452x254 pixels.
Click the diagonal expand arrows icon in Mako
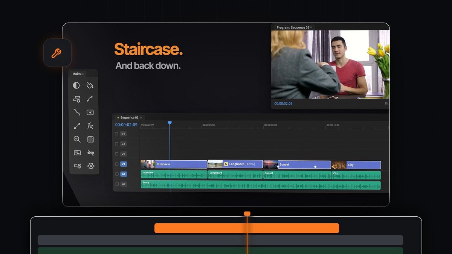76,126
